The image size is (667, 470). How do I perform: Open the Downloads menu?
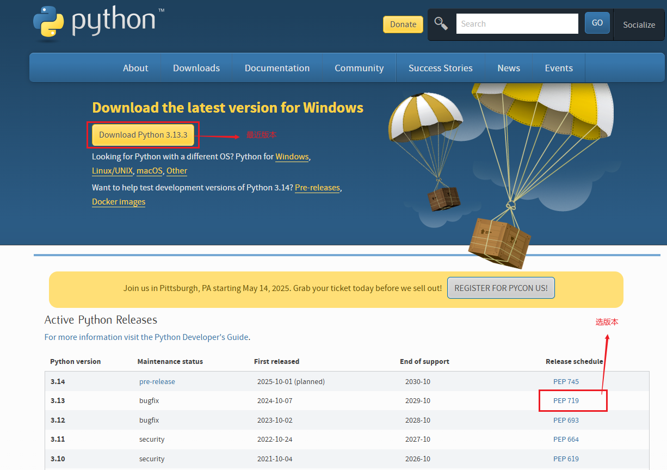pyautogui.click(x=196, y=67)
